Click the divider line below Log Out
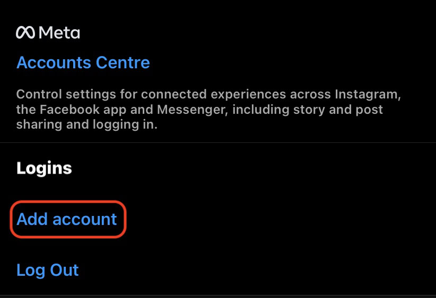 click(x=218, y=295)
